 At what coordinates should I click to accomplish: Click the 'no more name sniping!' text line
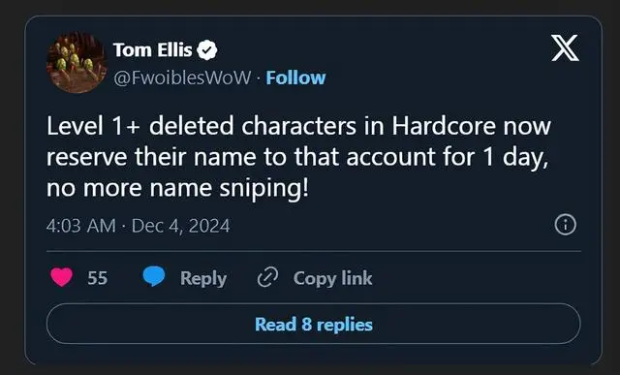177,188
